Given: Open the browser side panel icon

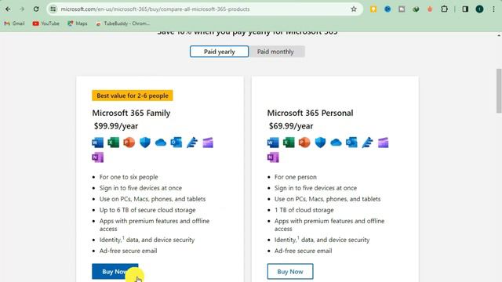Looking at the screenshot, I should point(465,9).
